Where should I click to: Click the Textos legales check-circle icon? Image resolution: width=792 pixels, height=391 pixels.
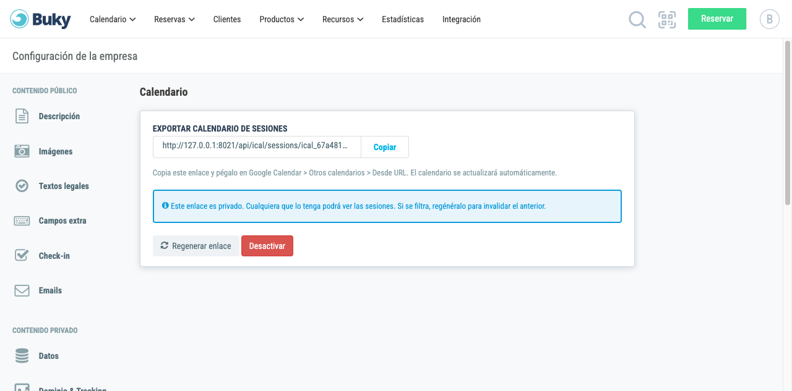[x=22, y=186]
